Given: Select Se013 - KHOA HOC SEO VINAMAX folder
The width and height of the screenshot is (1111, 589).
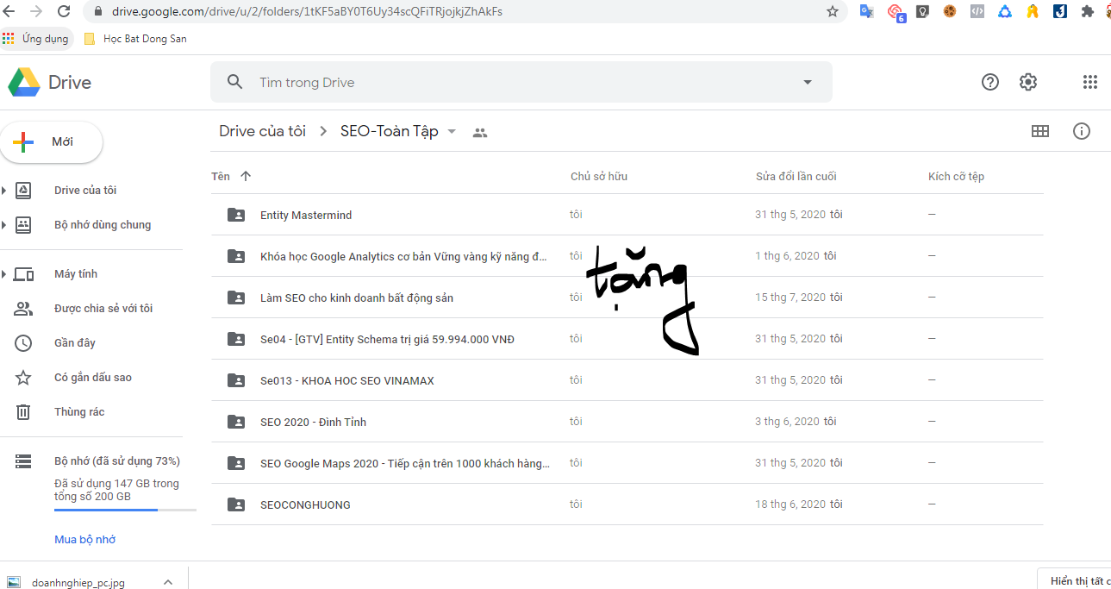Looking at the screenshot, I should 347,380.
